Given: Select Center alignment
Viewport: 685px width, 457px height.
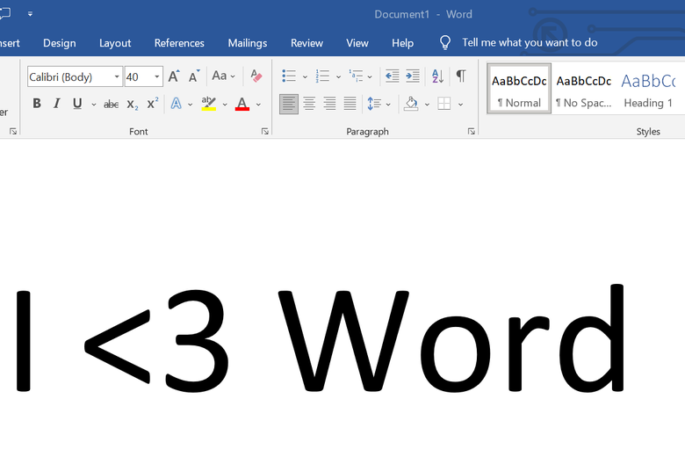Looking at the screenshot, I should tap(309, 104).
